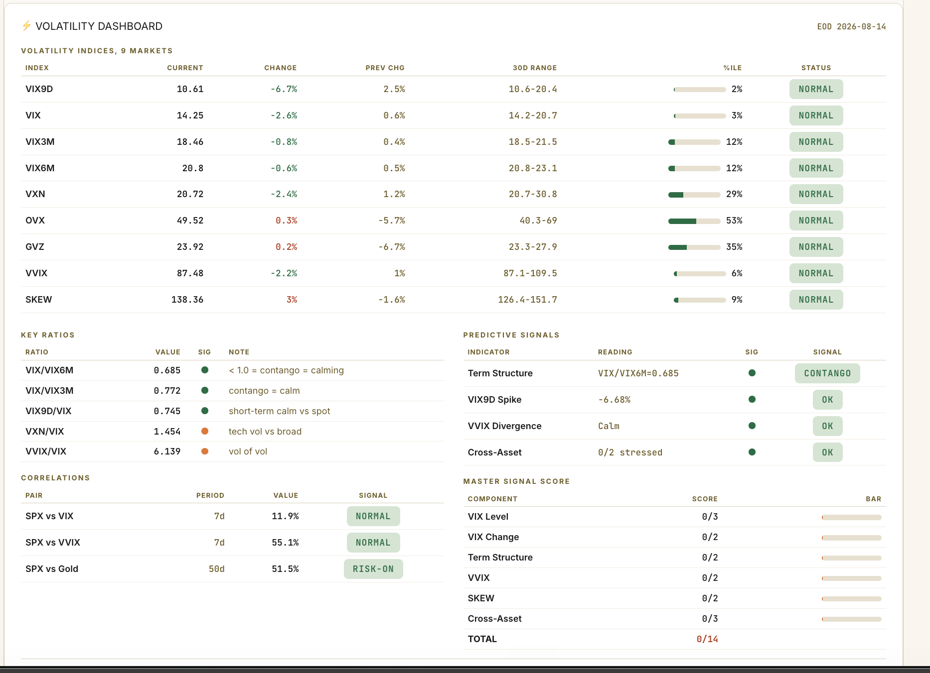Click the lightning bolt icon beside Volatility Dashboard

(x=26, y=26)
